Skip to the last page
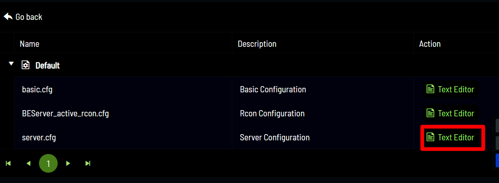This screenshot has width=499, height=183. [88, 164]
